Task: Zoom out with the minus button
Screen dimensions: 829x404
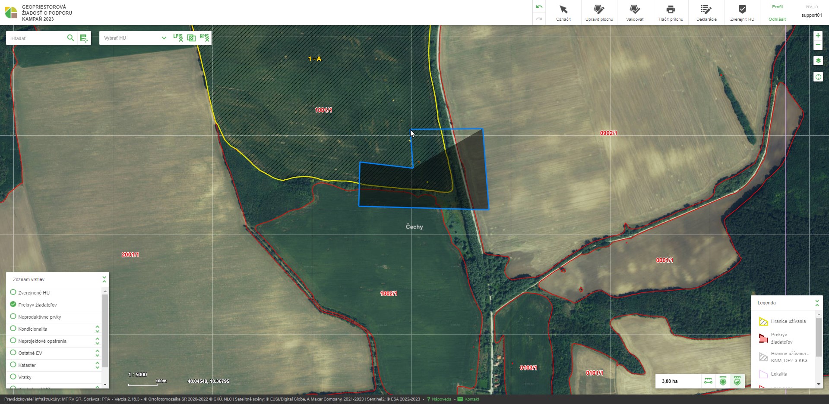Action: (818, 45)
